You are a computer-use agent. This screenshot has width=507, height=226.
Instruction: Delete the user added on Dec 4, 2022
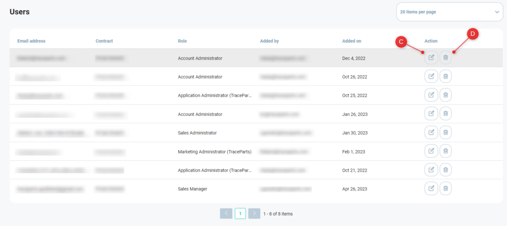click(x=446, y=58)
